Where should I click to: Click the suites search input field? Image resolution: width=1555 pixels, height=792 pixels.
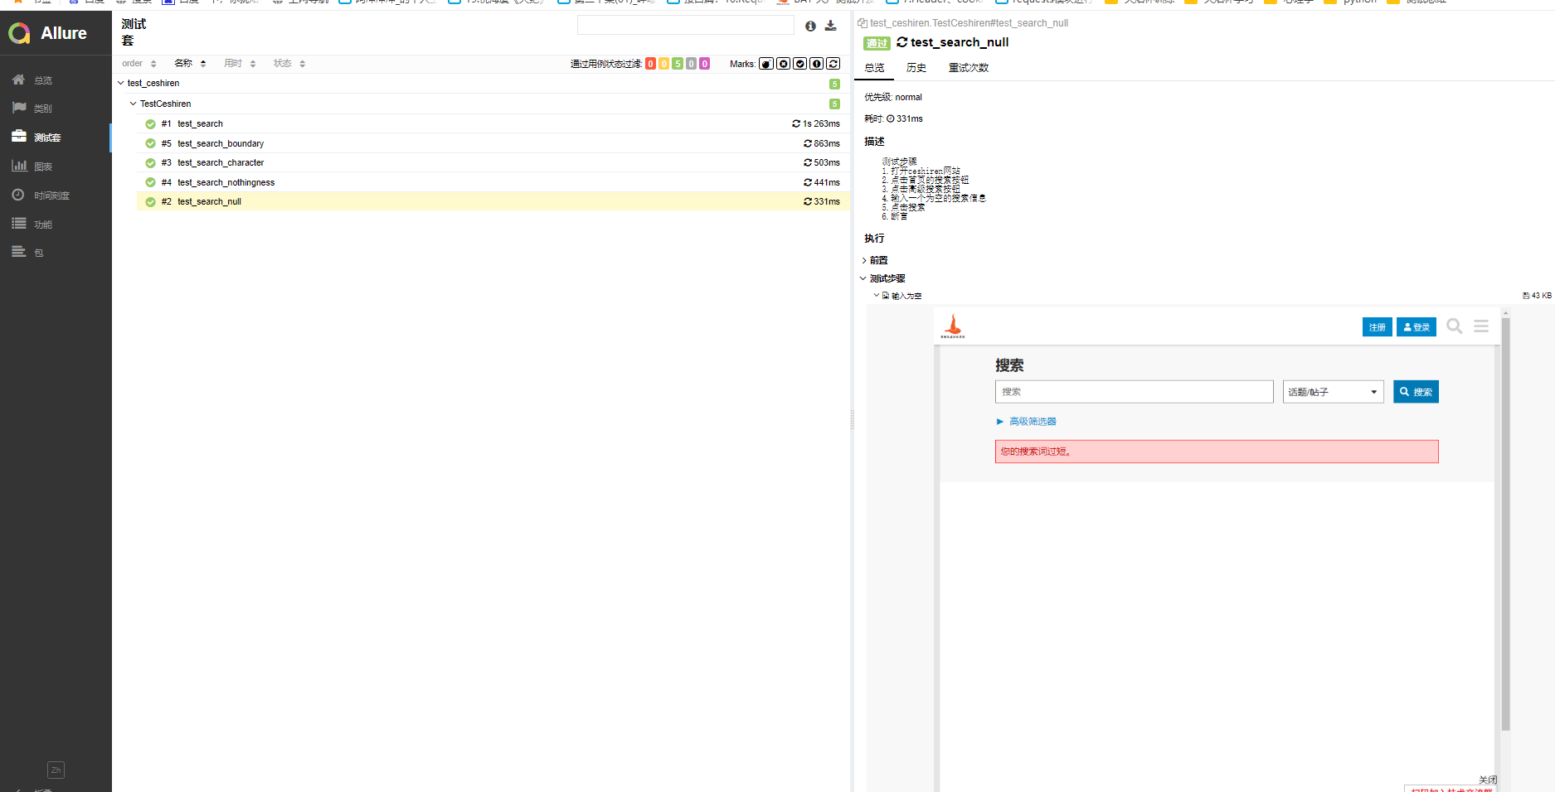point(685,26)
